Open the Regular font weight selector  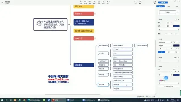(x=165, y=46)
